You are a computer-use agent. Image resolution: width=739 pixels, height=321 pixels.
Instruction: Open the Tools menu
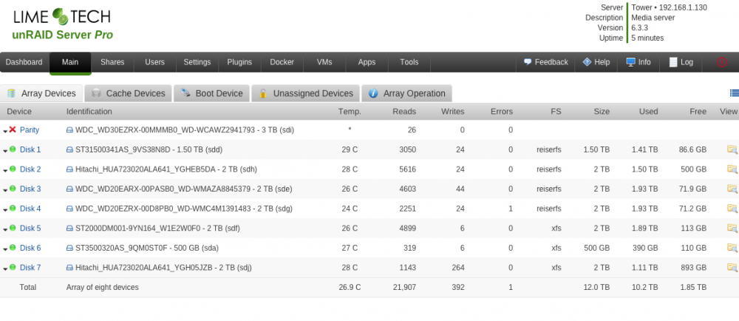pyautogui.click(x=409, y=62)
